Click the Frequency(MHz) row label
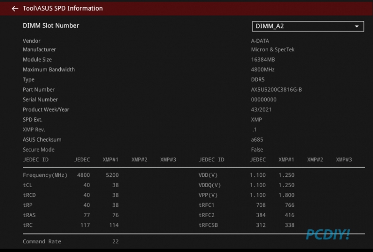 coord(45,175)
